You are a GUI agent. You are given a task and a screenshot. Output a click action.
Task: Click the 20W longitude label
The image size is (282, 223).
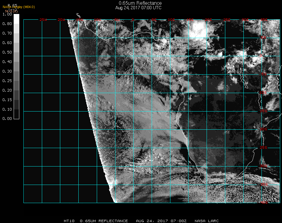[x=61, y=20]
